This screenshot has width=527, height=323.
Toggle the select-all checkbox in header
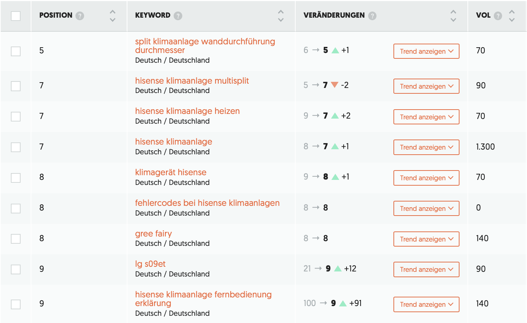[x=16, y=16]
